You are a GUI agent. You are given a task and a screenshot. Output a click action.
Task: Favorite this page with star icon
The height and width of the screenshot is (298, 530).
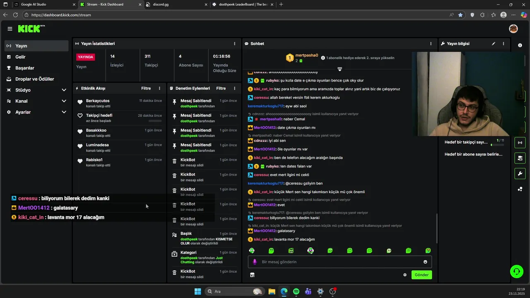point(460,15)
